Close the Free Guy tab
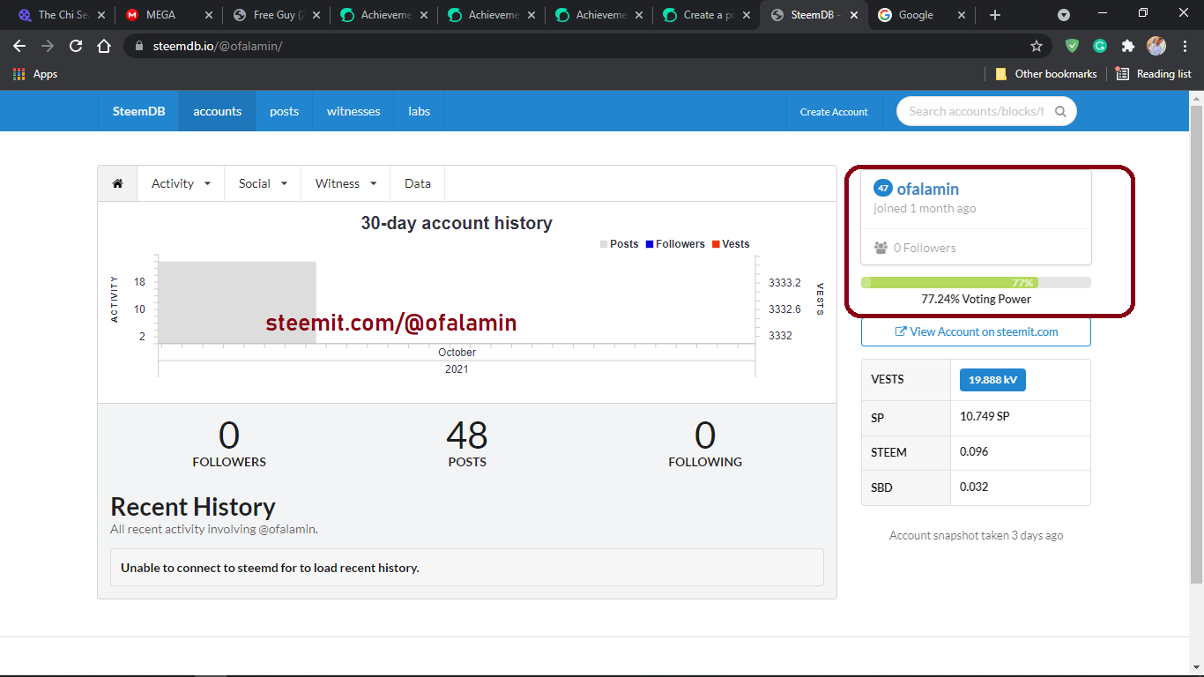The width and height of the screenshot is (1204, 677). point(316,15)
